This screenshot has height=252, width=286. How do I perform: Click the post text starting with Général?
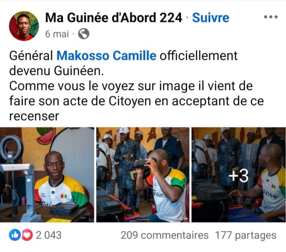coord(136,86)
